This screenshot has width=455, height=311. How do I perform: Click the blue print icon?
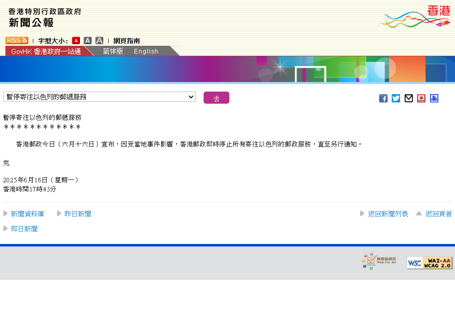(x=434, y=98)
